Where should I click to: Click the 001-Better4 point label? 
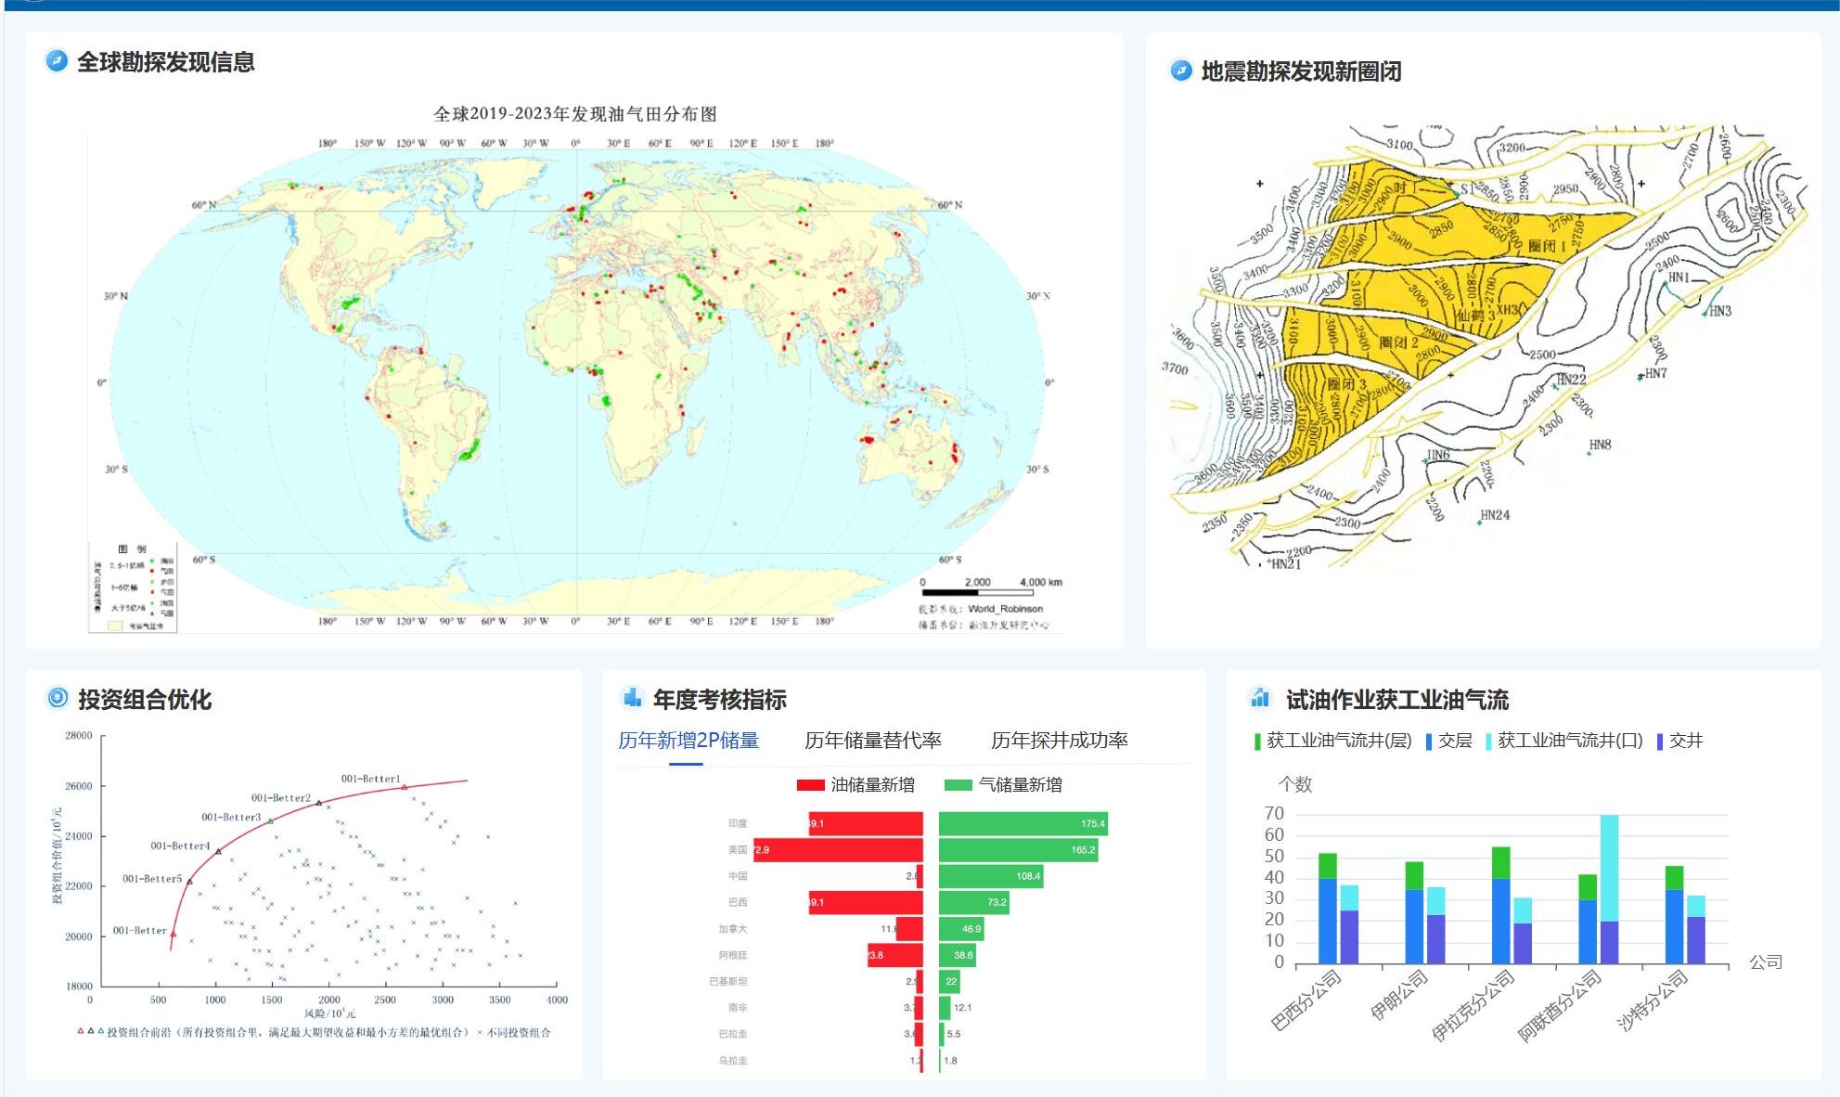(181, 846)
